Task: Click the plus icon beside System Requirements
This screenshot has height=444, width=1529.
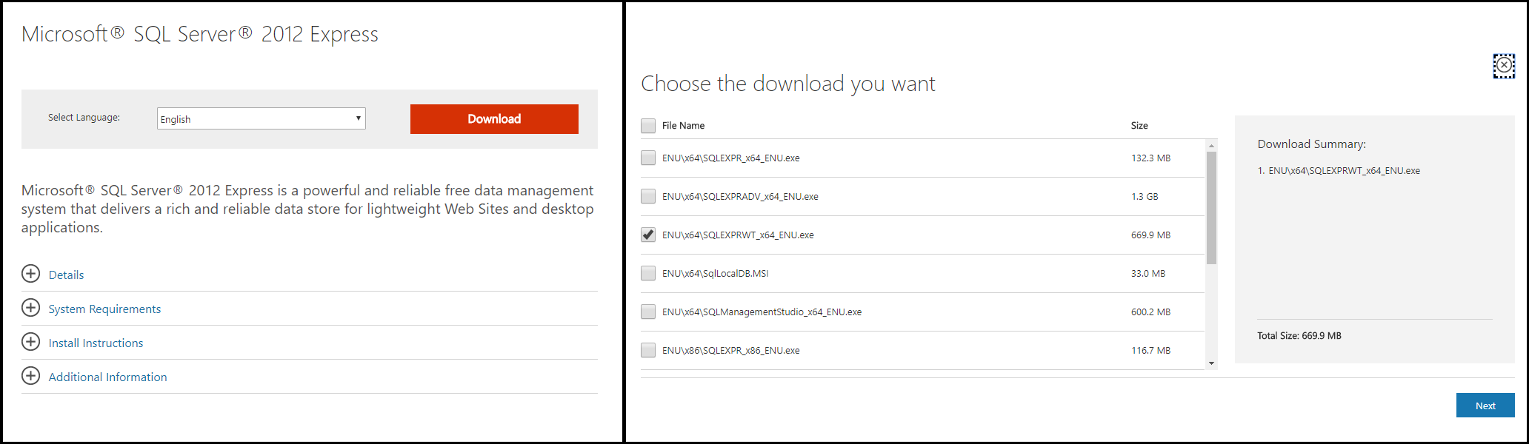Action: tap(30, 308)
